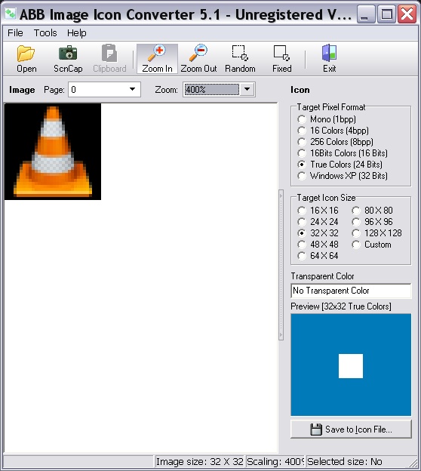
Task: Click the app icon in title bar
Action: [x=11, y=14]
